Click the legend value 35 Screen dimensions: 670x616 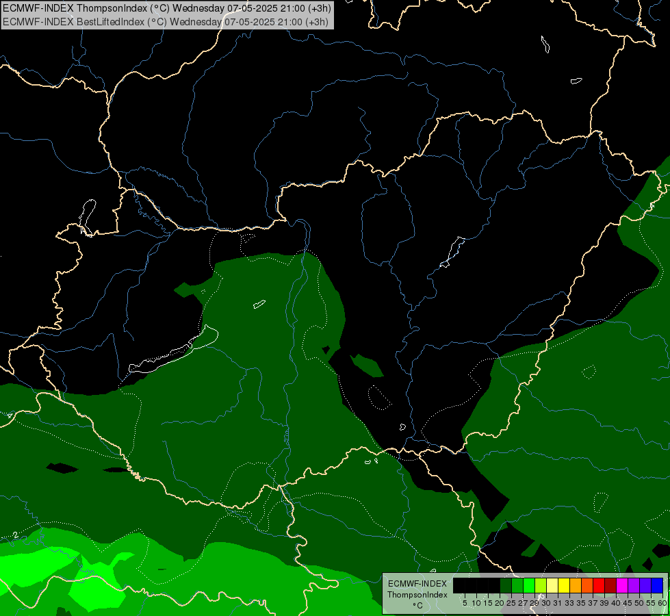[581, 603]
